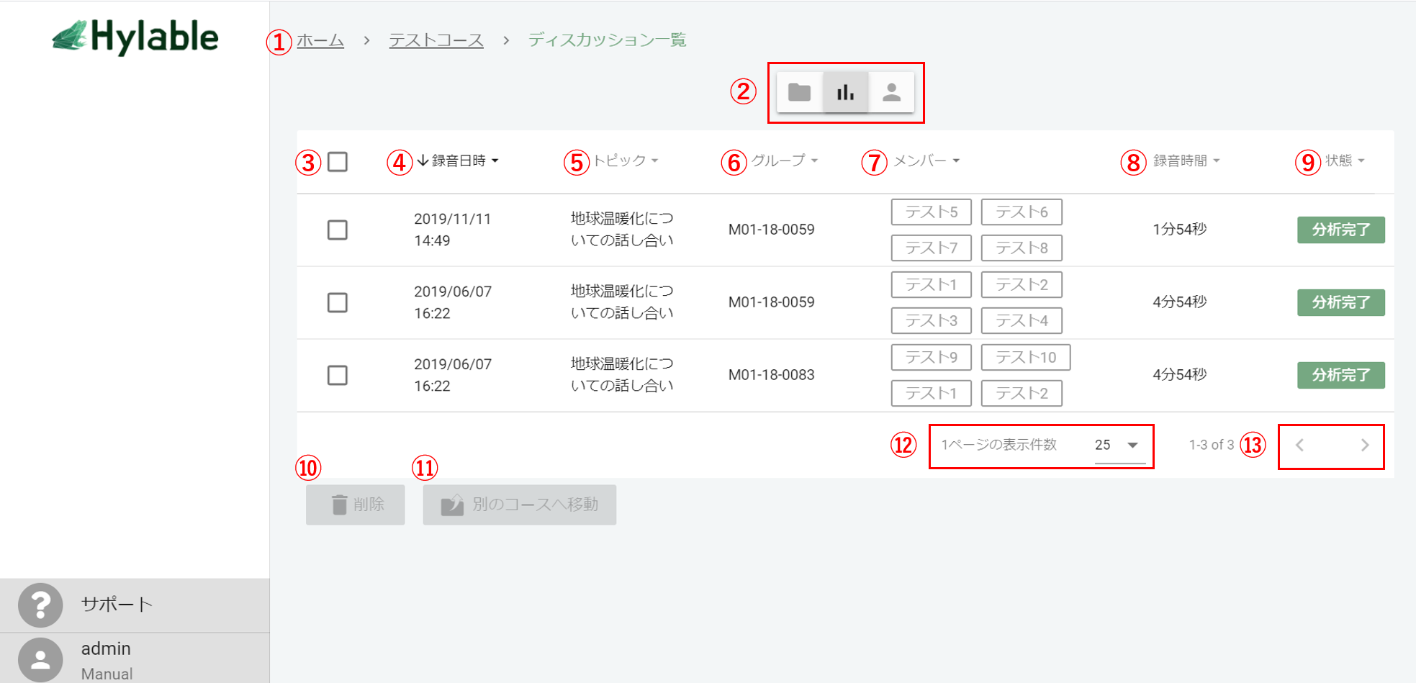Open the rows per page dropdown

click(x=1119, y=445)
